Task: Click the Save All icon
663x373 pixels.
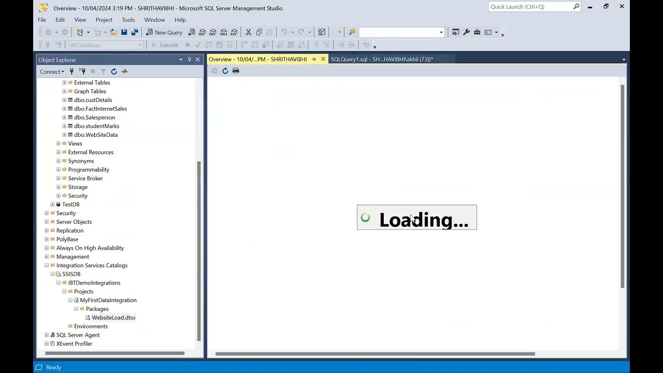Action: point(135,32)
